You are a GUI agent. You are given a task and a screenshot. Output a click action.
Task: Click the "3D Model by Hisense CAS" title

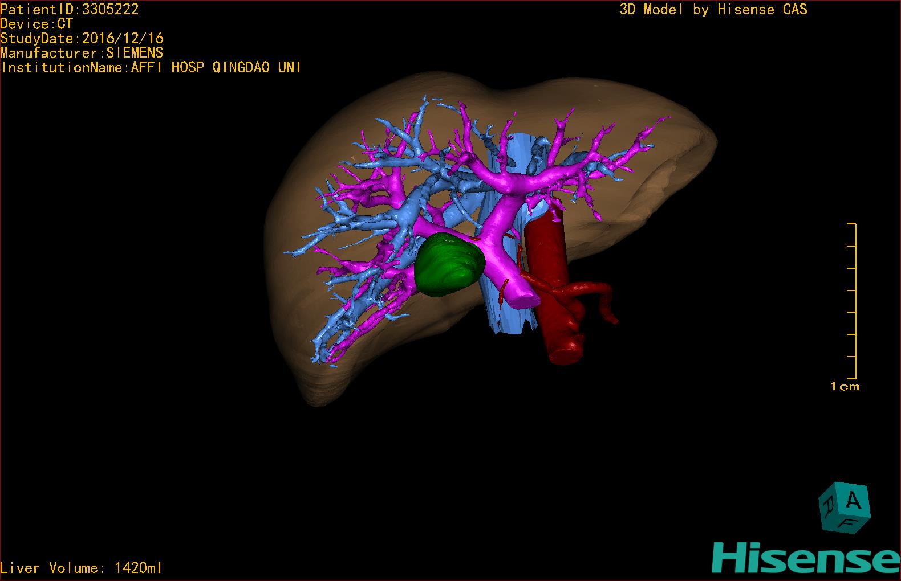[713, 9]
